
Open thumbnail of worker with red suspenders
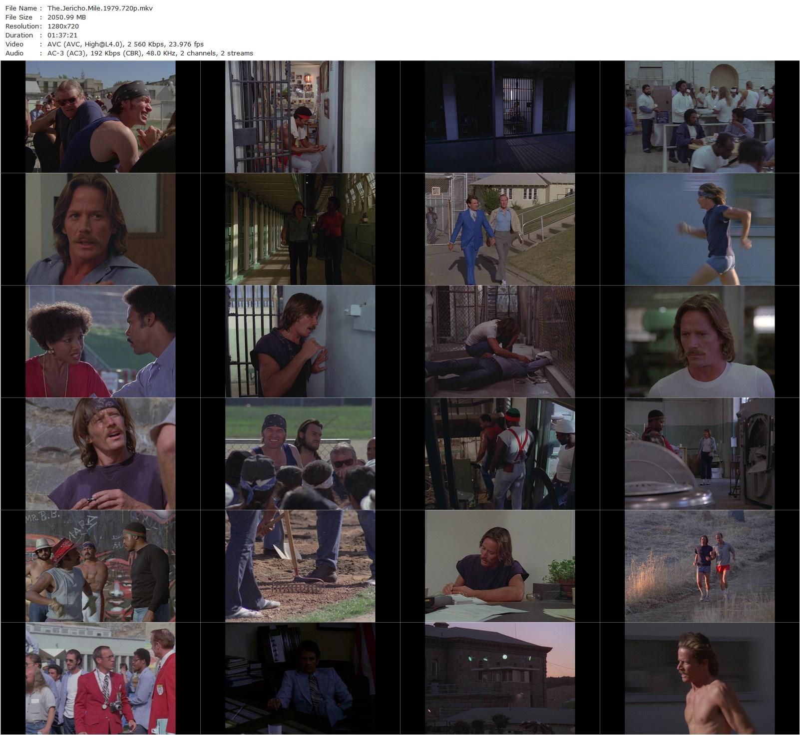pos(500,454)
